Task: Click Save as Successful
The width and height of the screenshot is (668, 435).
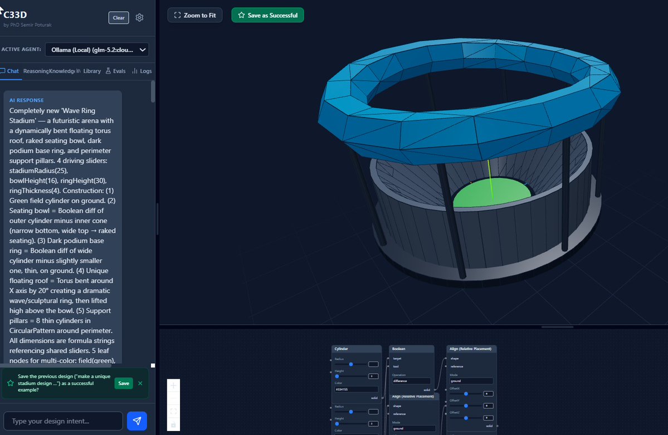Action: click(267, 15)
